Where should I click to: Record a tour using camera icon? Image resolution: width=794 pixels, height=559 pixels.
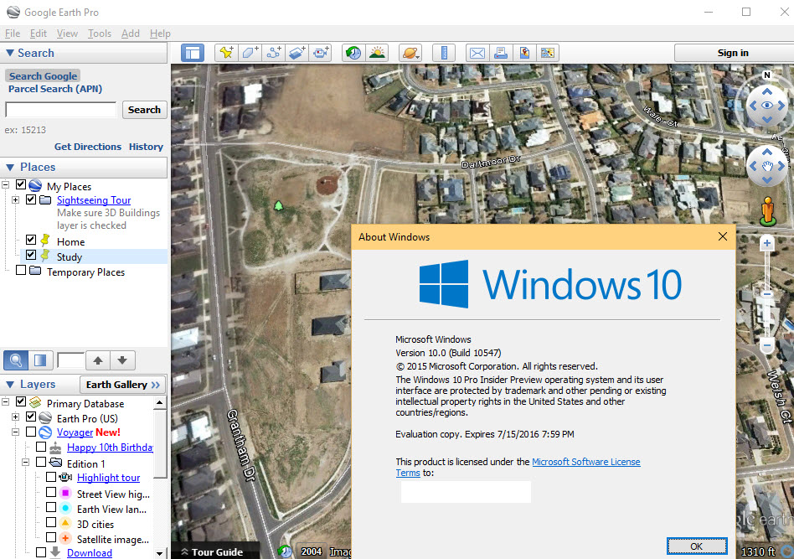click(x=321, y=53)
